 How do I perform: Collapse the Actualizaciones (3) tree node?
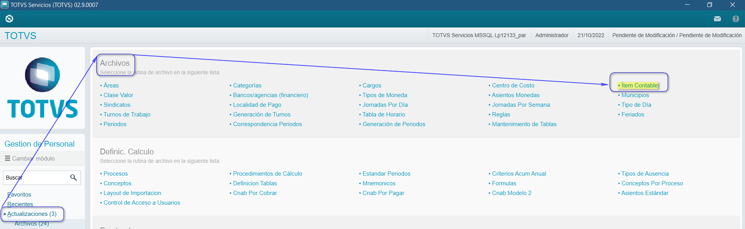(x=5, y=214)
